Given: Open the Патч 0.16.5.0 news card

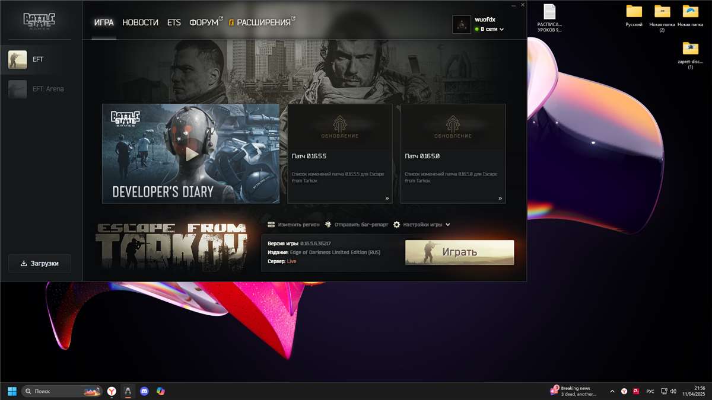Looking at the screenshot, I should (x=453, y=154).
